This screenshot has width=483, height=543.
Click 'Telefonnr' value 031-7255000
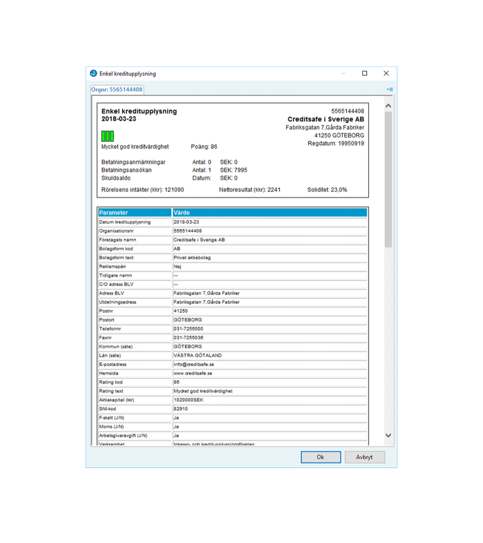(x=270, y=329)
